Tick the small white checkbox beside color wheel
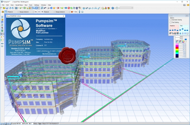Image resolution: width=190 pixels, height=125 pixels. [186, 41]
